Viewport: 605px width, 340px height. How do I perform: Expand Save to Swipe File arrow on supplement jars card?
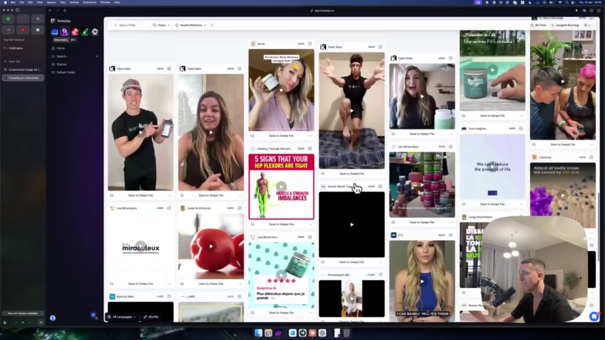[x=451, y=222]
